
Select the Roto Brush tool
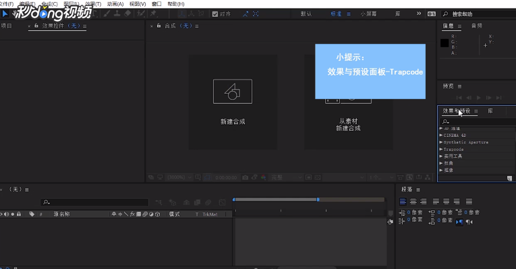[141, 13]
